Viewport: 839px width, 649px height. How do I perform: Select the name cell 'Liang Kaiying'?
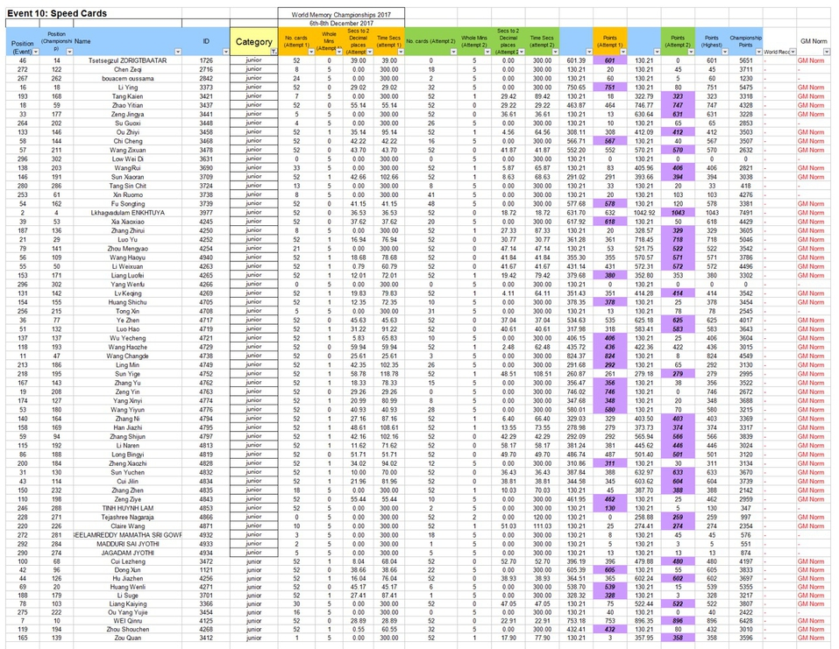point(127,603)
